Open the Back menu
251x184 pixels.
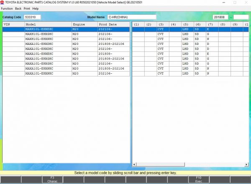click(x=18, y=8)
